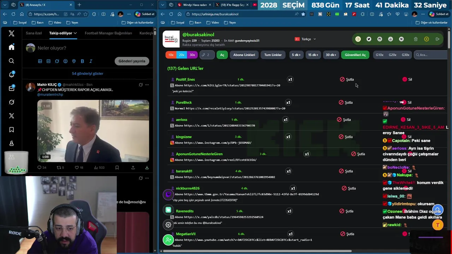Click Abone Linkleri button
This screenshot has height=254, width=452.
(244, 55)
